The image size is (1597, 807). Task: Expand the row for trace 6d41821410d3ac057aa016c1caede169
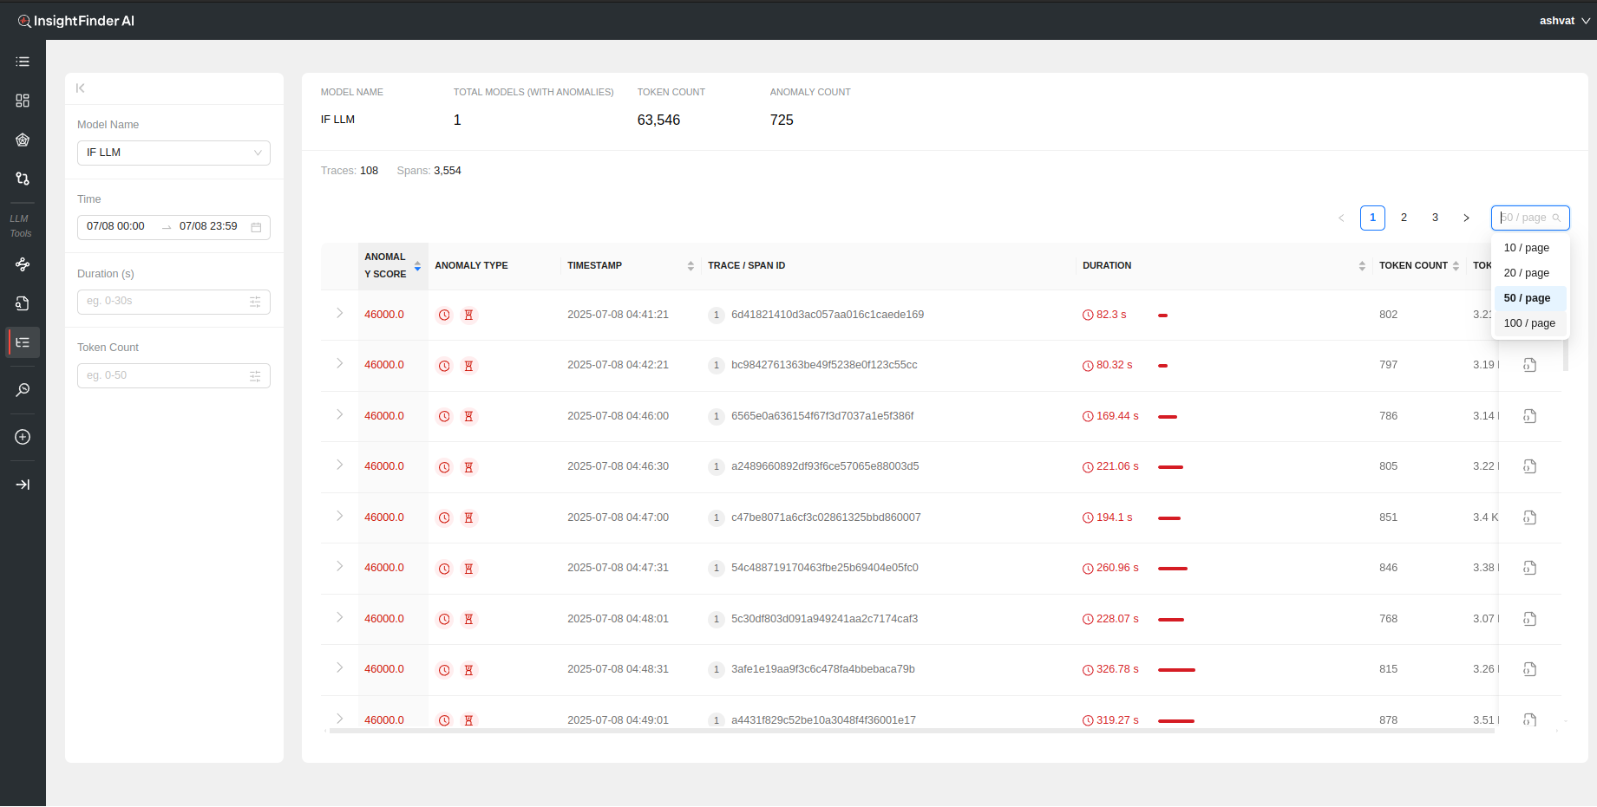[x=339, y=313]
